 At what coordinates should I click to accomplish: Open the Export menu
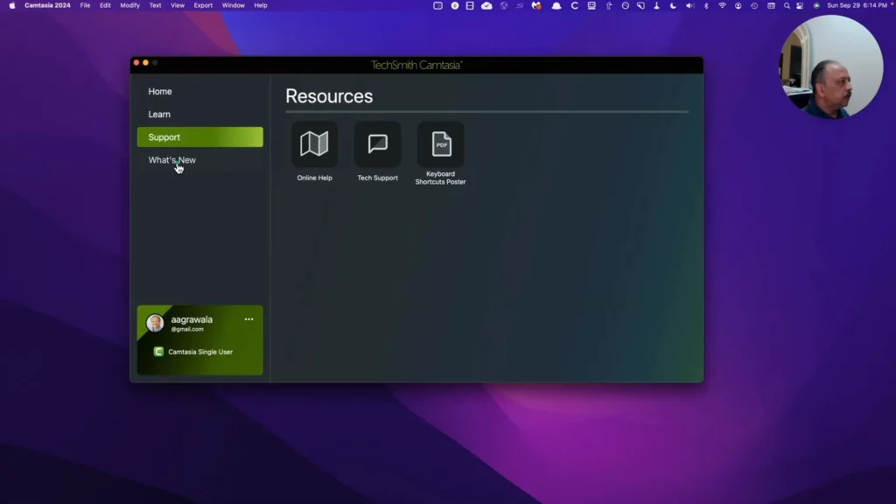(x=203, y=5)
